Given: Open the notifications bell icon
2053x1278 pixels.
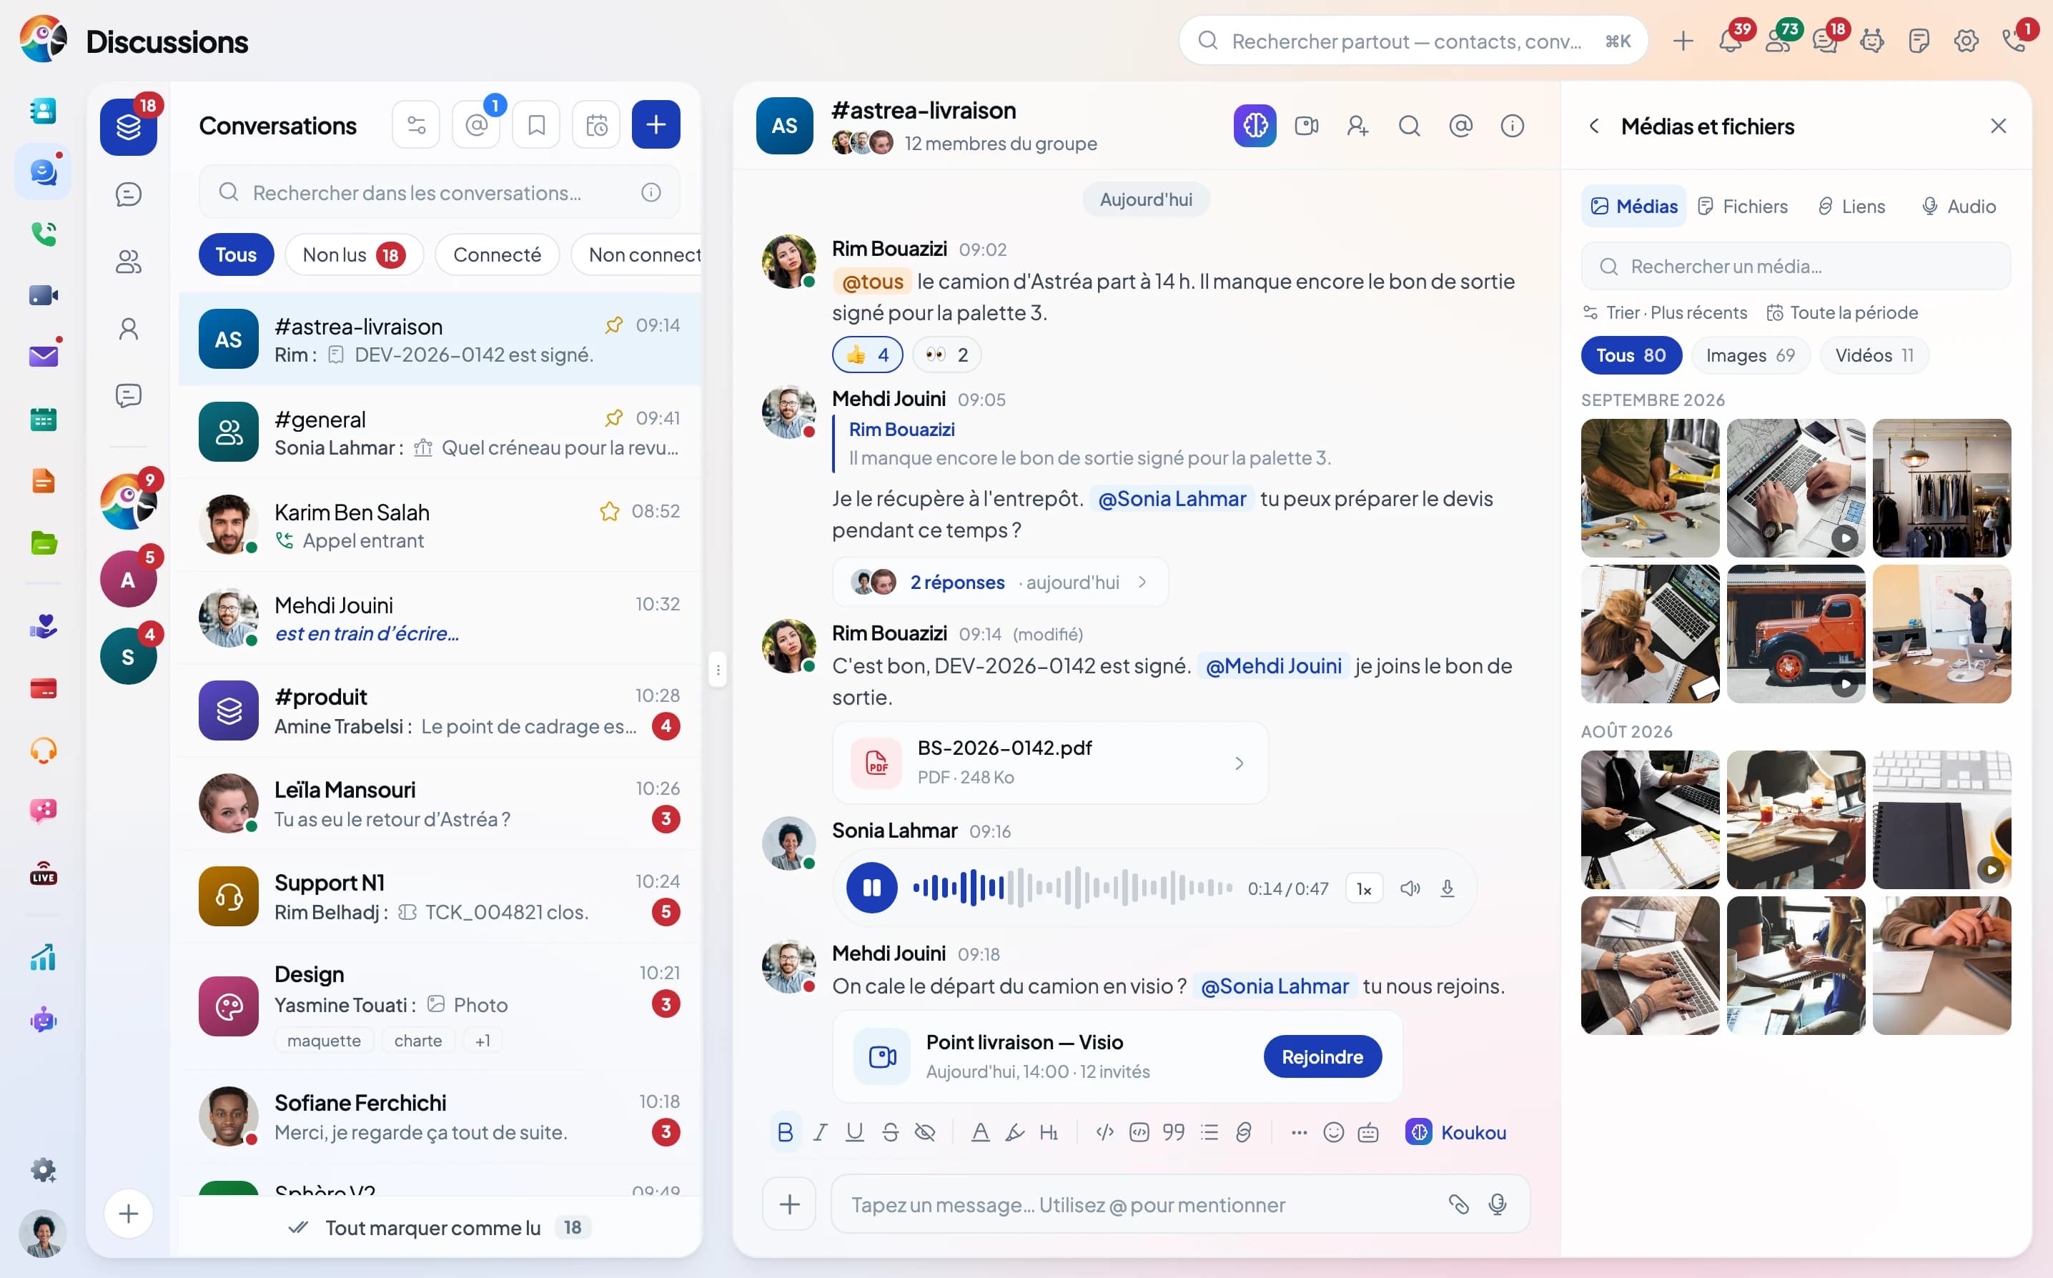Looking at the screenshot, I should pos(1730,41).
